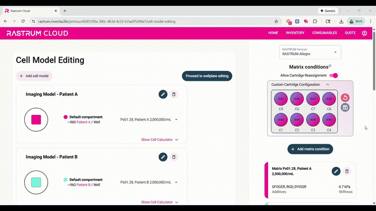Open the HOME navigation item
This screenshot has height=211, width=376.
coord(273,33)
